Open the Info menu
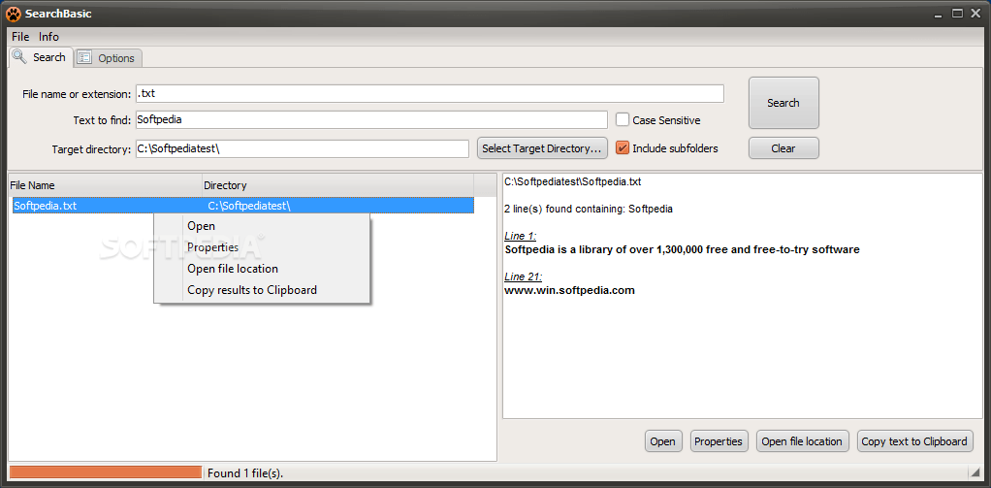The height and width of the screenshot is (488, 991). (x=48, y=36)
